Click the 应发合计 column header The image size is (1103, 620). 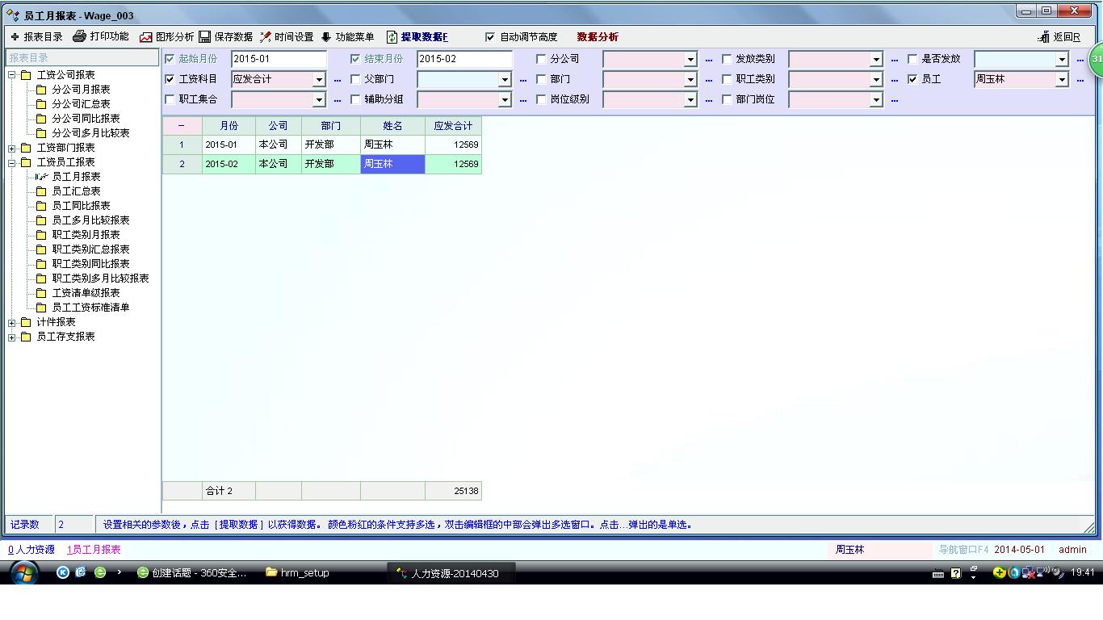click(453, 126)
